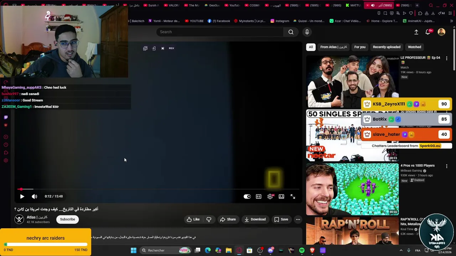Open the AnimeKAI bookmark
456x256 pixels.
(419, 21)
